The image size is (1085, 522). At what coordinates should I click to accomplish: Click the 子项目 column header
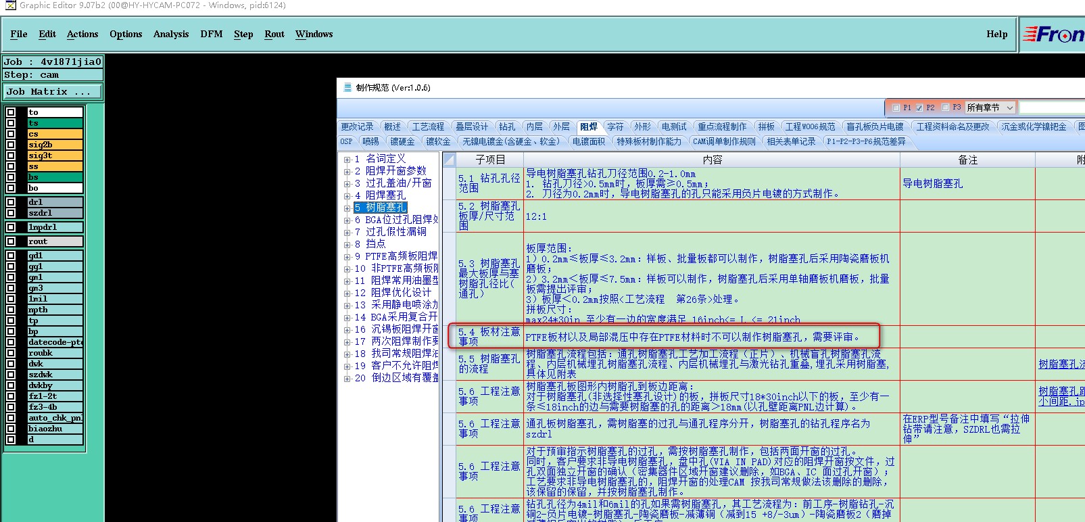tap(490, 160)
